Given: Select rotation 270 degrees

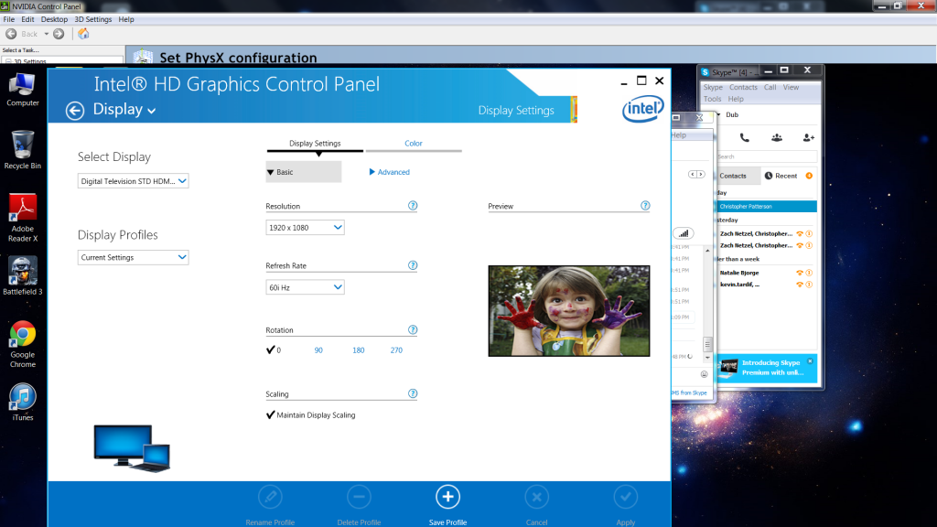Looking at the screenshot, I should [x=396, y=350].
